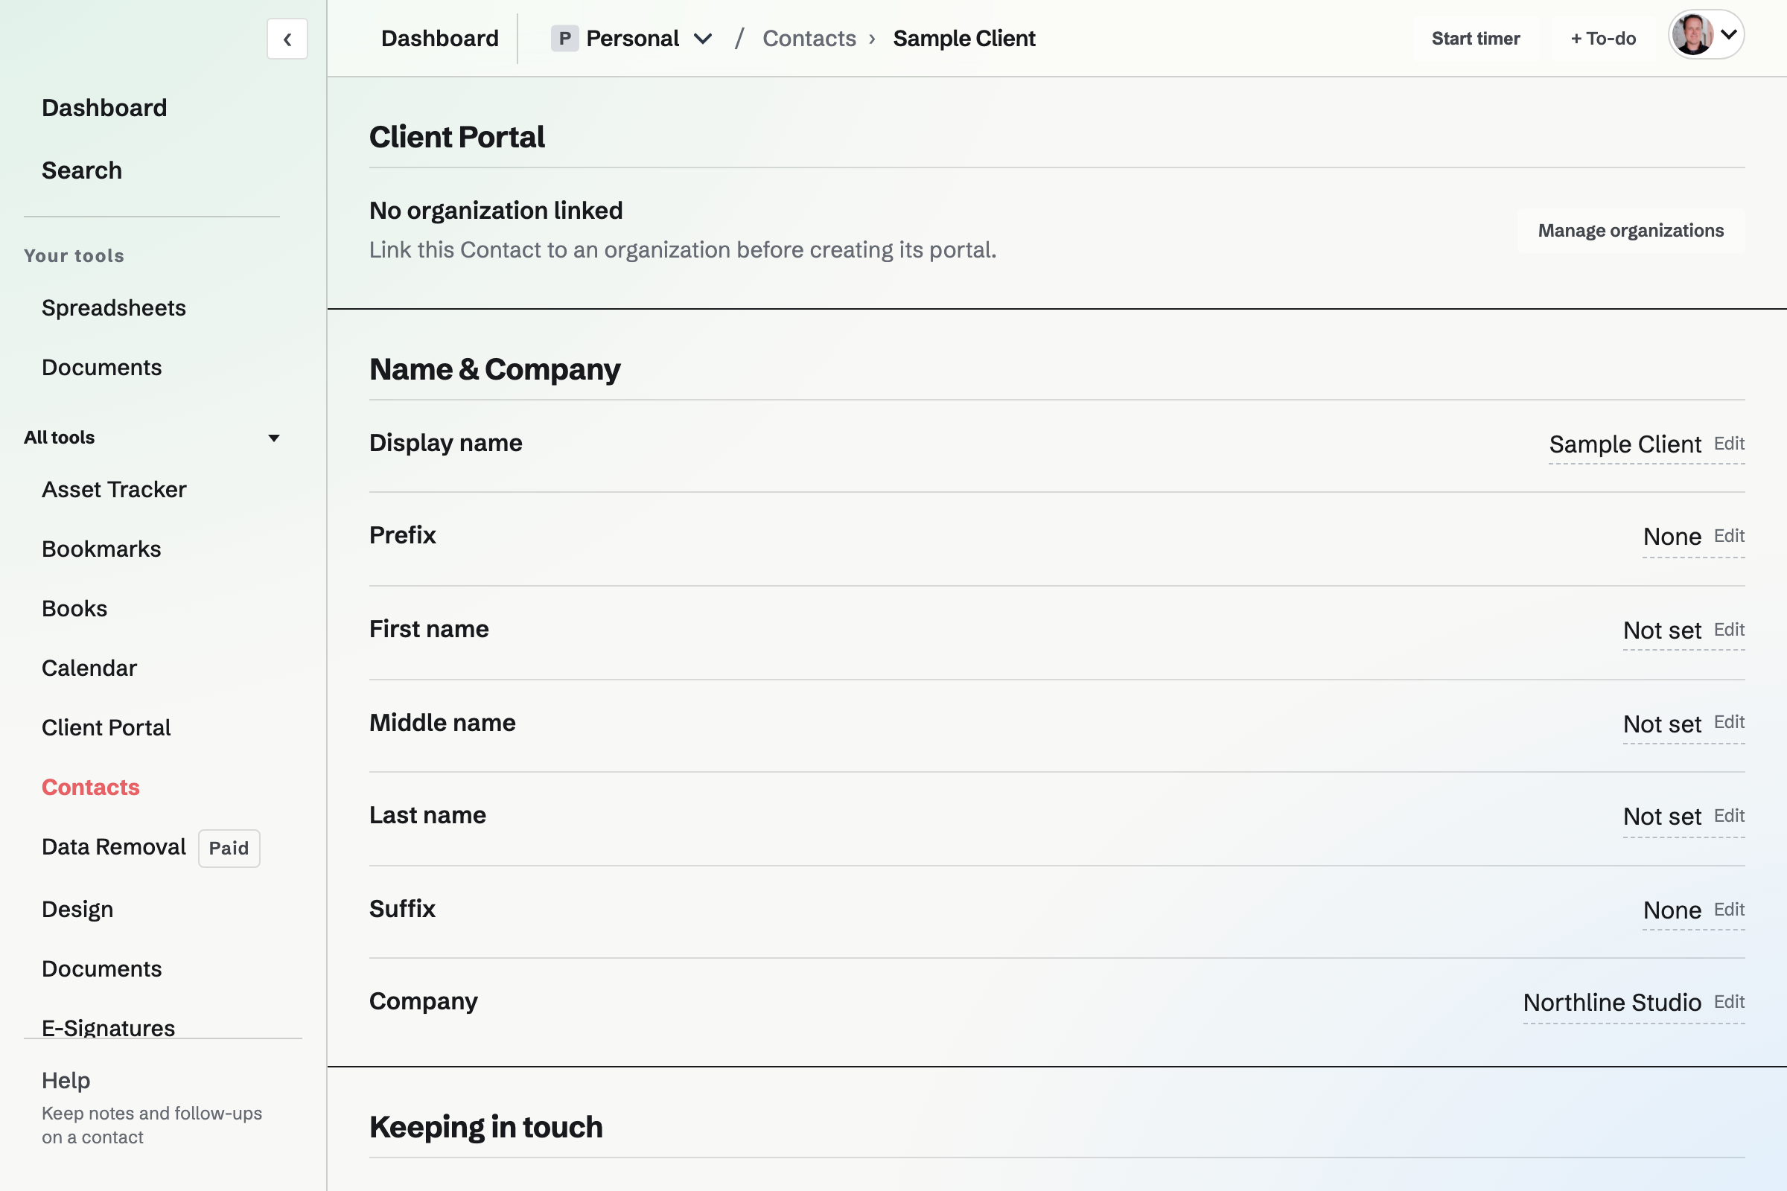Start the timer
Screen dimensions: 1787x1191
tap(1476, 38)
